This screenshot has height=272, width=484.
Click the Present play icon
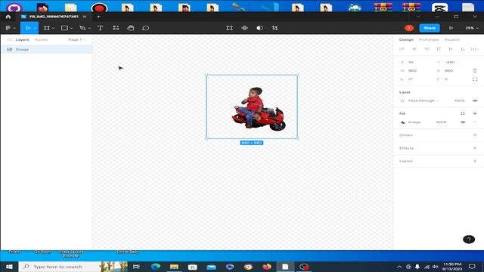pyautogui.click(x=451, y=28)
